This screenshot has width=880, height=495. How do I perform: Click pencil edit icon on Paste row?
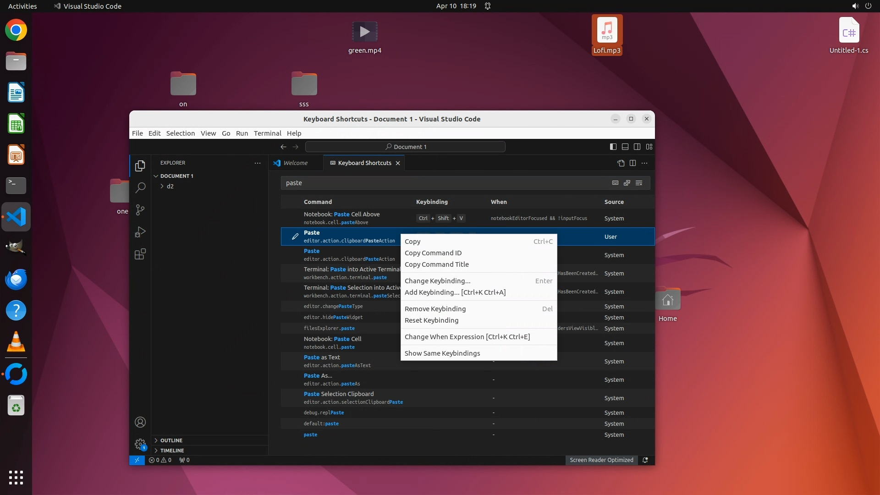(x=295, y=236)
